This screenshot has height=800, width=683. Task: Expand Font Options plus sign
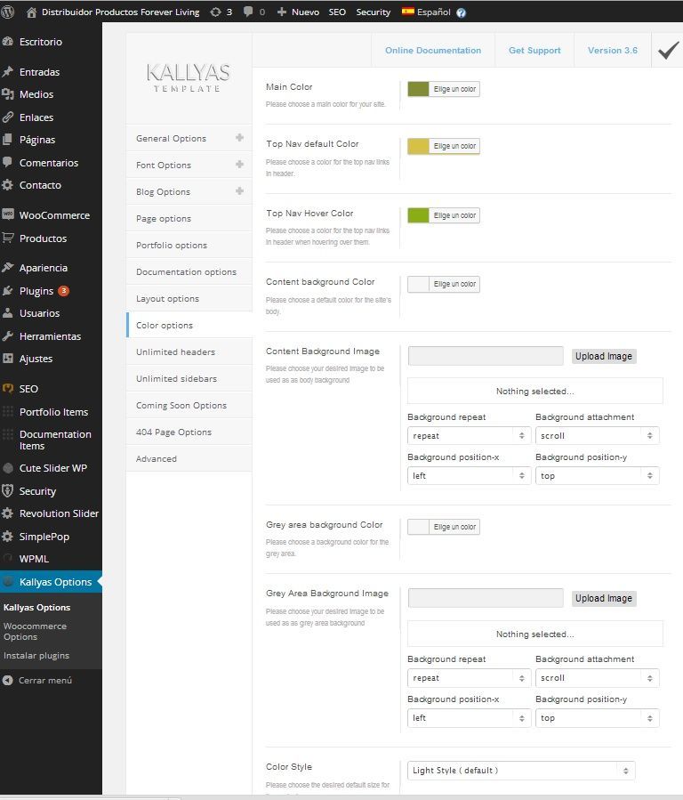pos(239,165)
